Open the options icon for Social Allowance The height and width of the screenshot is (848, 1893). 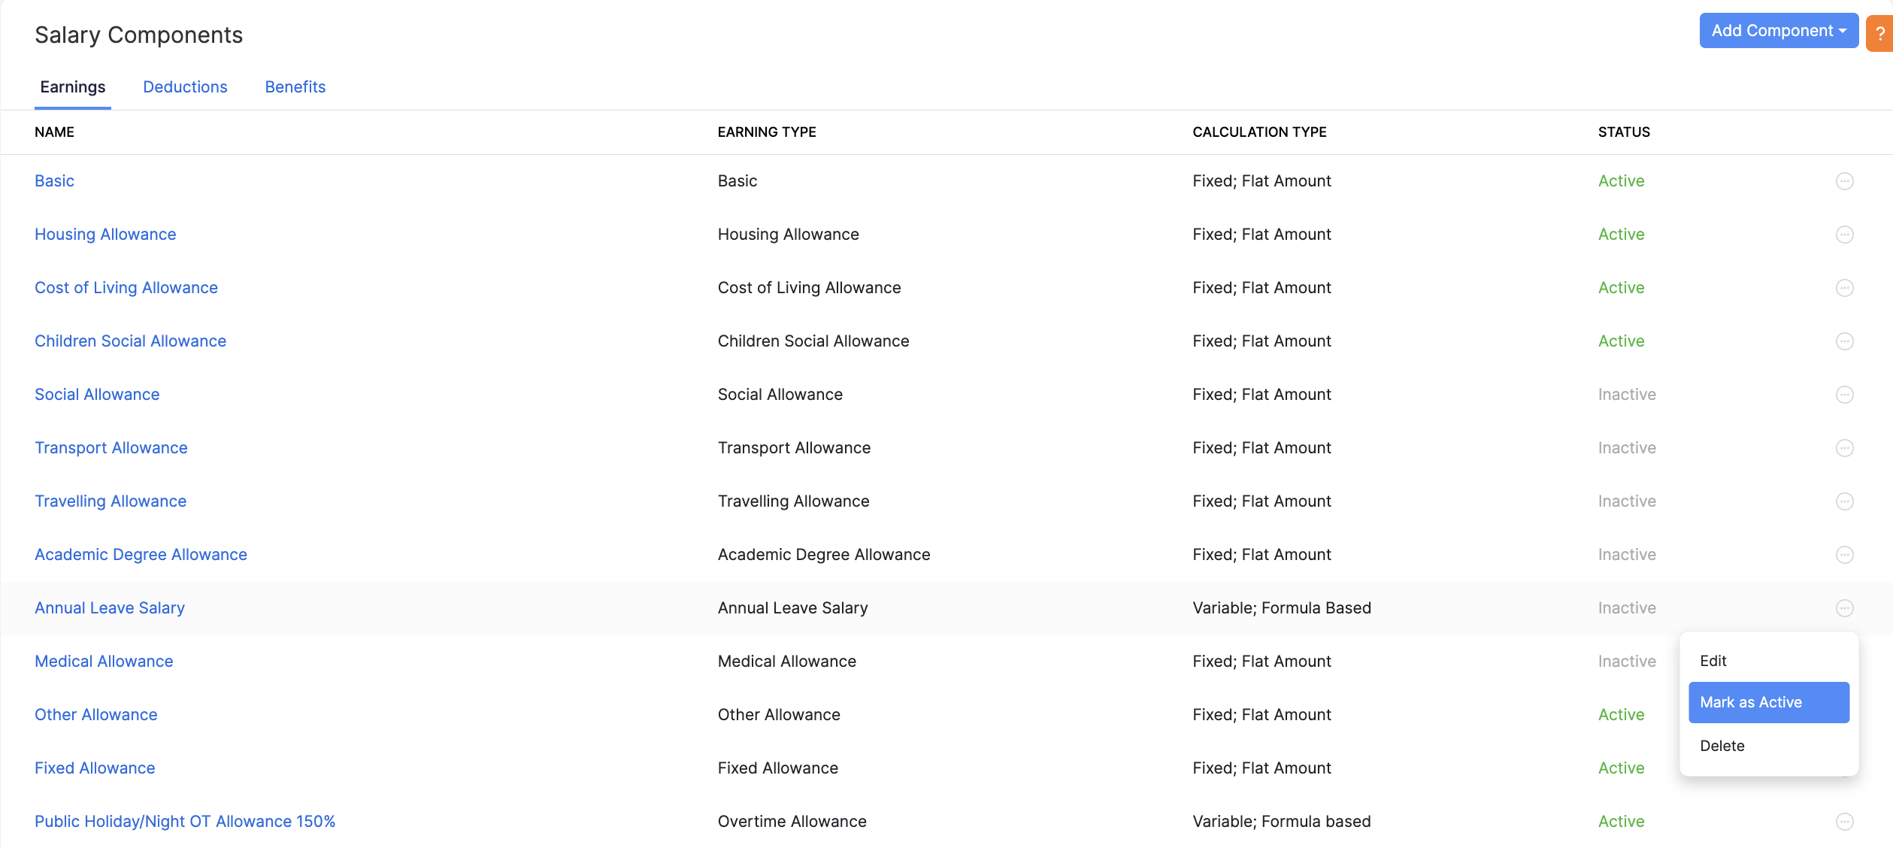[1844, 395]
